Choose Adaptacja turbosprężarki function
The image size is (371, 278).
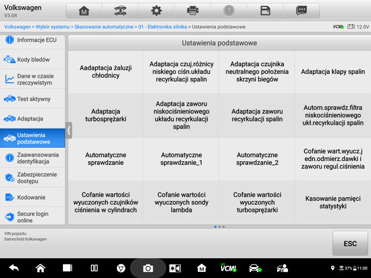click(x=105, y=115)
